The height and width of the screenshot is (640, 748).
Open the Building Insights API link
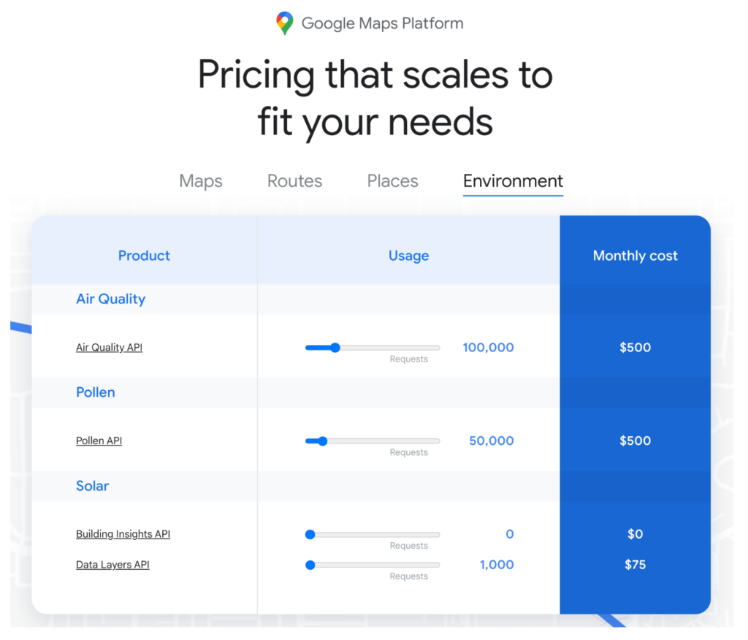pos(123,535)
